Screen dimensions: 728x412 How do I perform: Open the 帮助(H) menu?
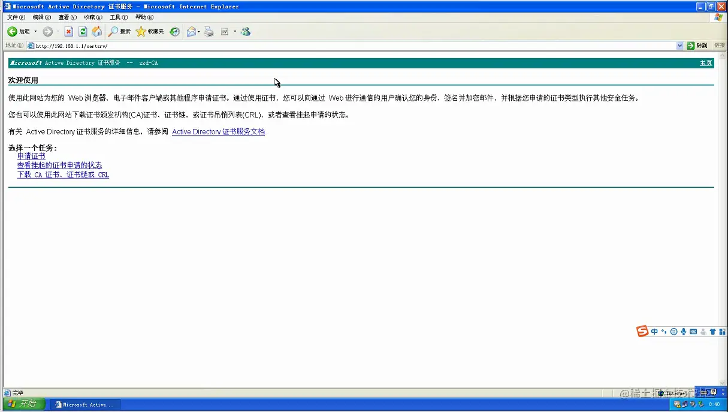(x=144, y=17)
